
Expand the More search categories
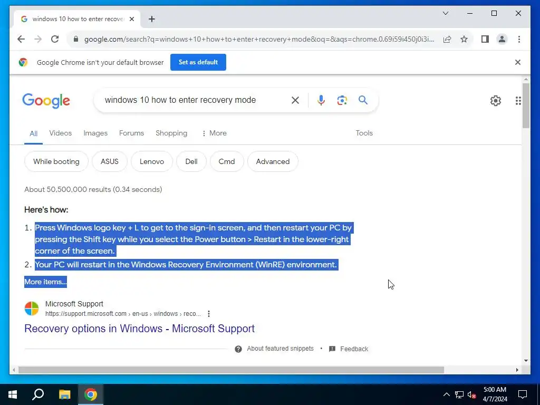click(x=214, y=133)
